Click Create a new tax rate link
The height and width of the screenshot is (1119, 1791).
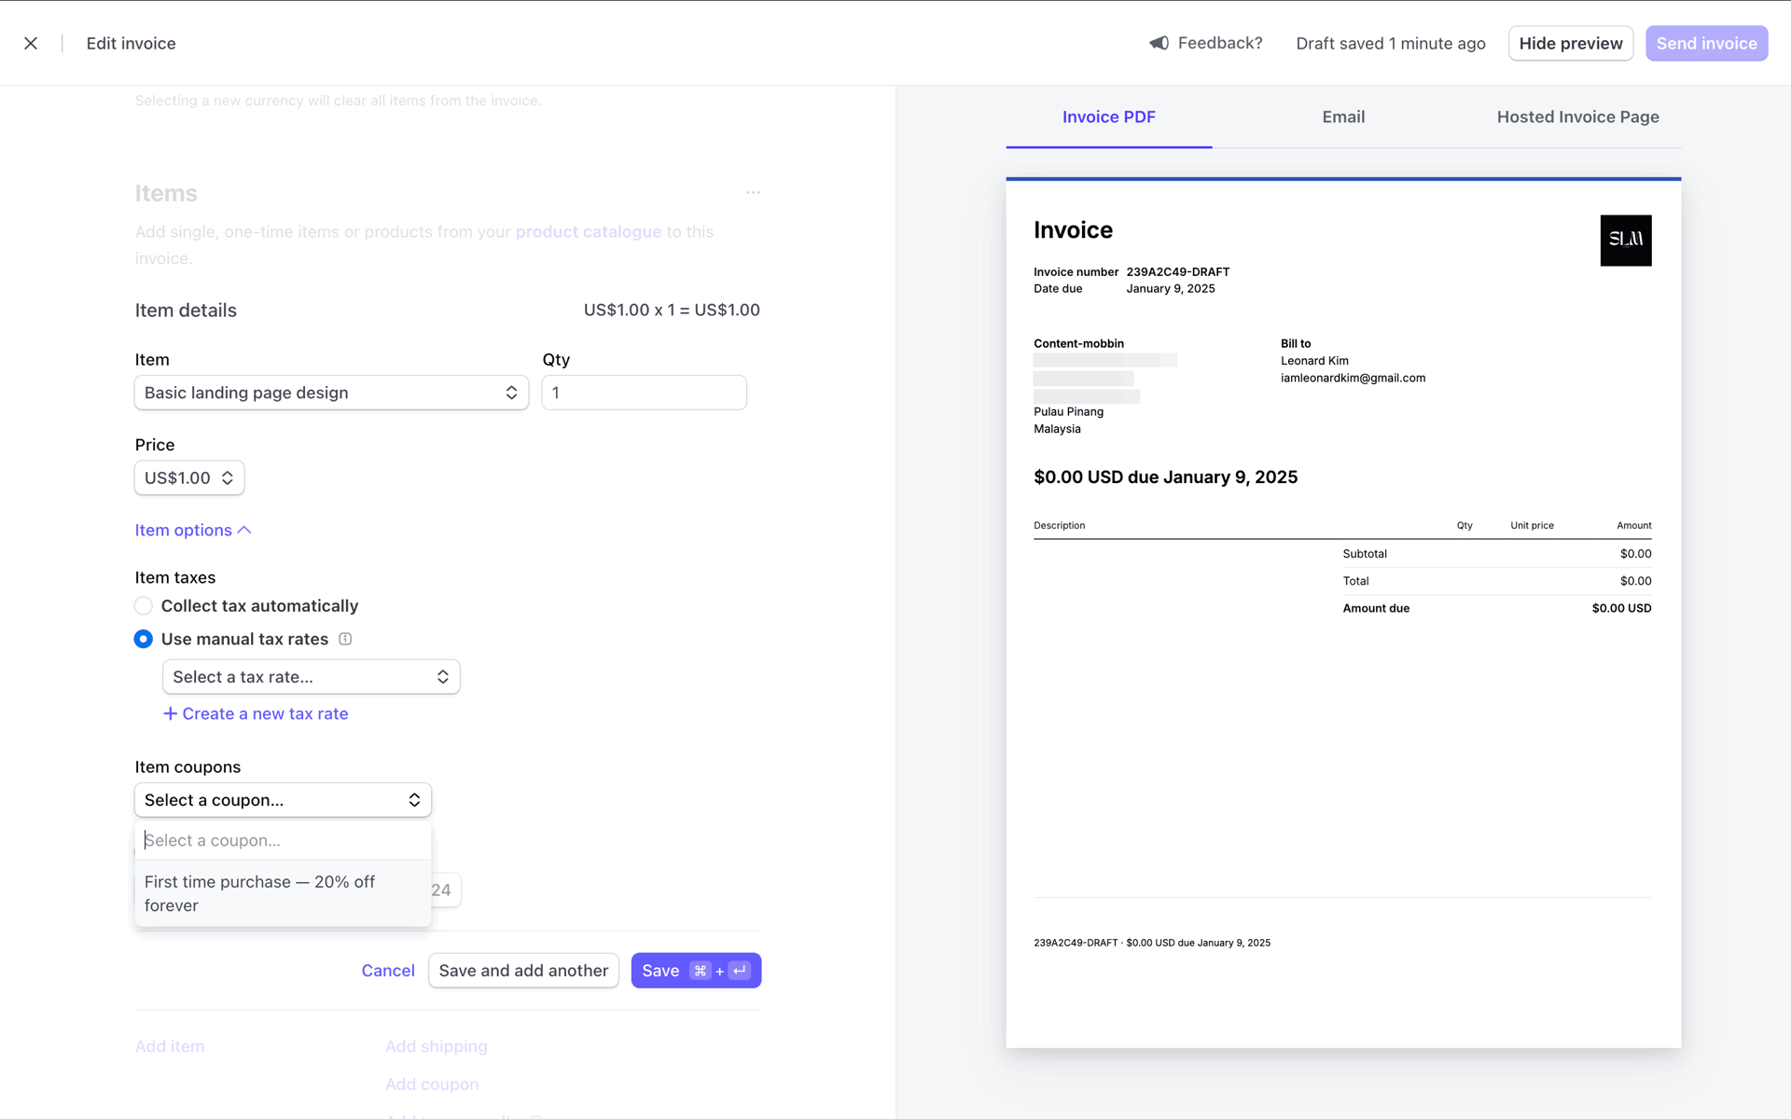coord(256,713)
